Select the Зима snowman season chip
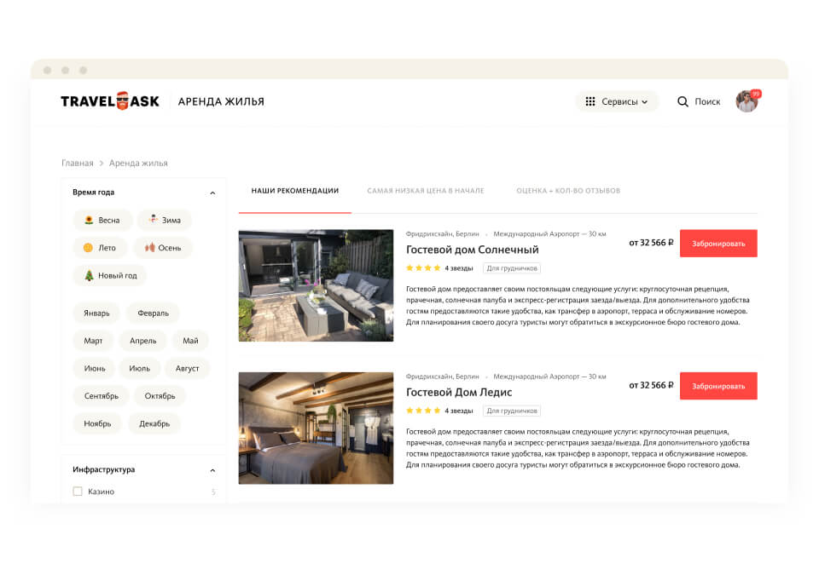819x575 pixels. pyautogui.click(x=165, y=220)
